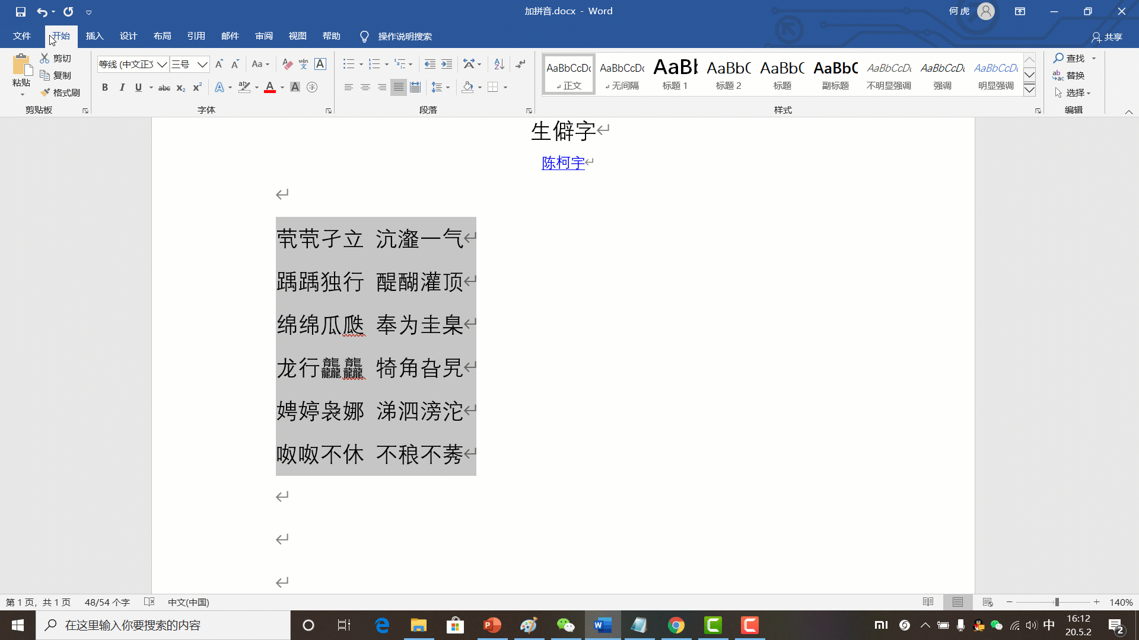Apply the text highlight color
Screen dimensions: 1139x640
click(x=244, y=88)
